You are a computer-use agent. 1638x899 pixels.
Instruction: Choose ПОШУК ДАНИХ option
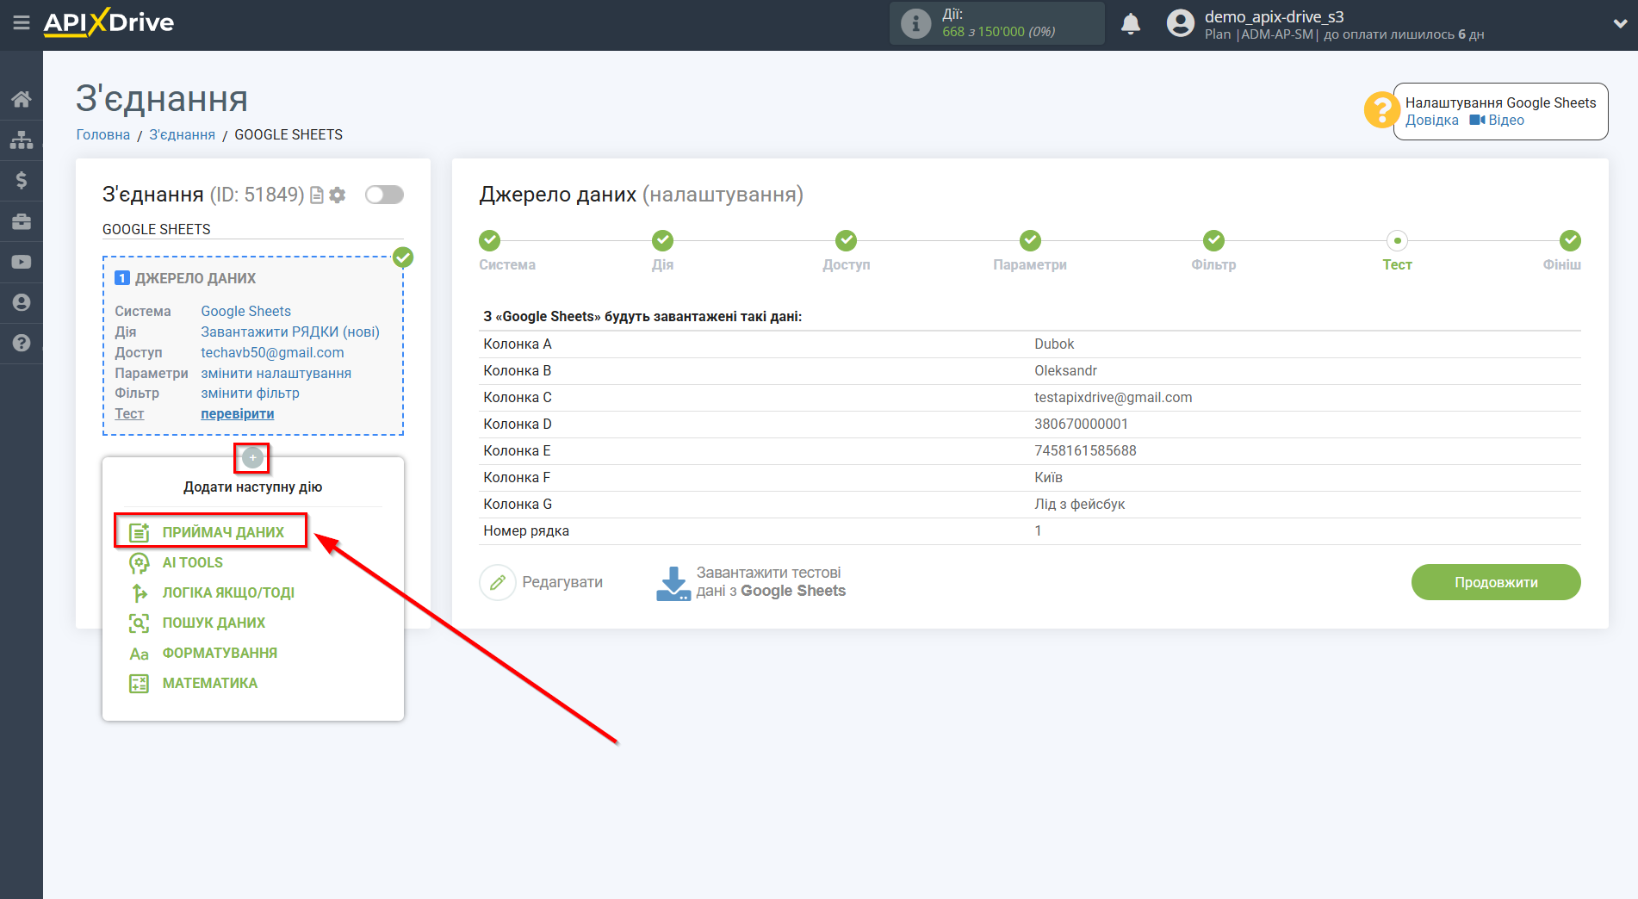[214, 623]
